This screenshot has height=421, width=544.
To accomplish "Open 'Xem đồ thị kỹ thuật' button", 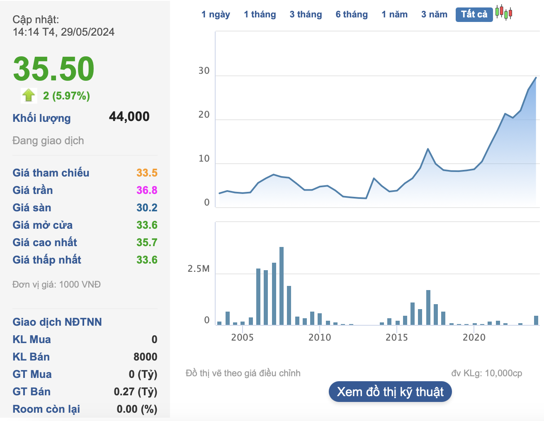I will coord(390,392).
